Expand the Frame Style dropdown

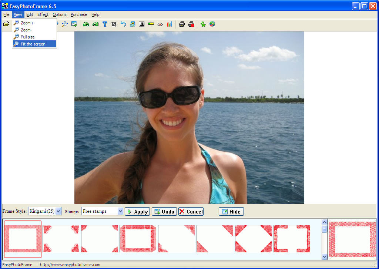pyautogui.click(x=58, y=211)
